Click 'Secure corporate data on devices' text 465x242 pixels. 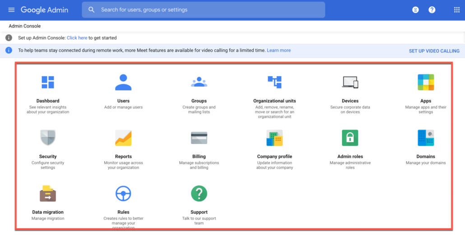pos(350,110)
